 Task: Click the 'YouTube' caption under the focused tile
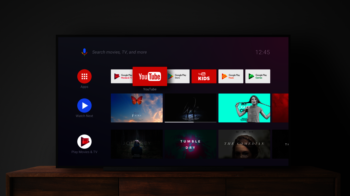pyautogui.click(x=150, y=89)
